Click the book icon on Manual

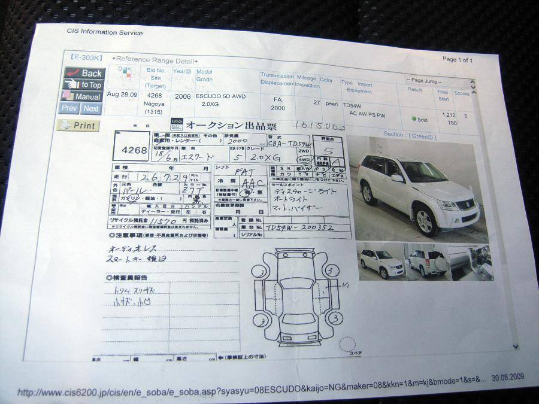pyautogui.click(x=68, y=96)
